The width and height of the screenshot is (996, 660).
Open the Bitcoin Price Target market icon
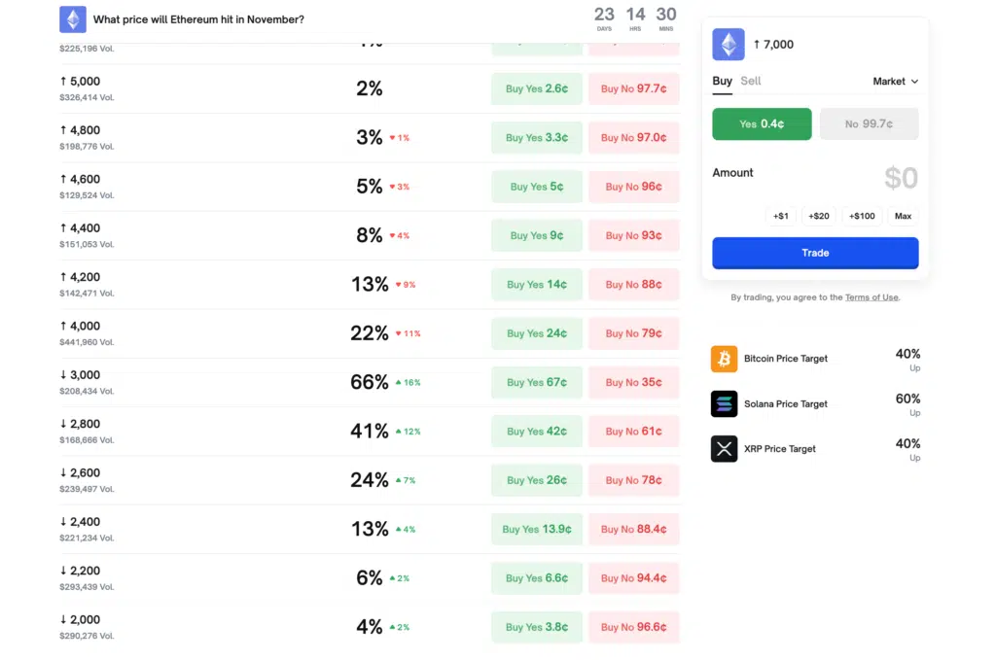[723, 359]
